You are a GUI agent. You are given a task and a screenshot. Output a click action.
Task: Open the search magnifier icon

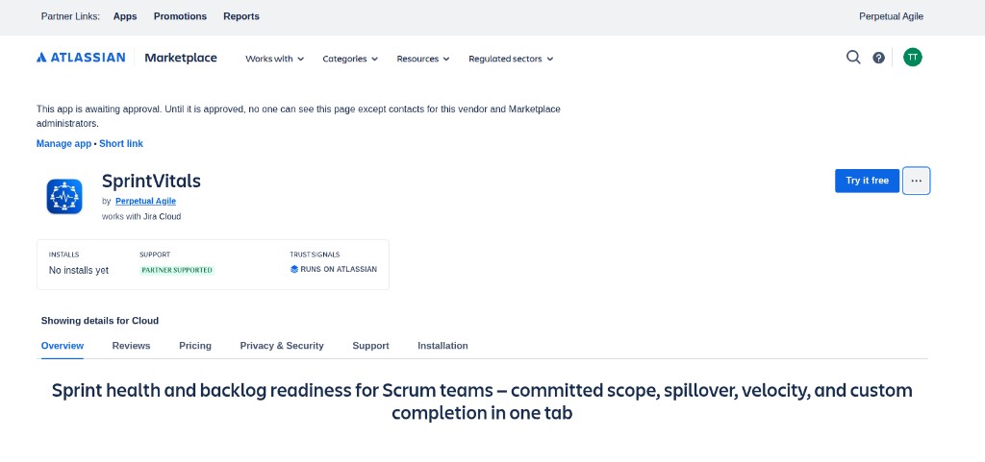(853, 58)
